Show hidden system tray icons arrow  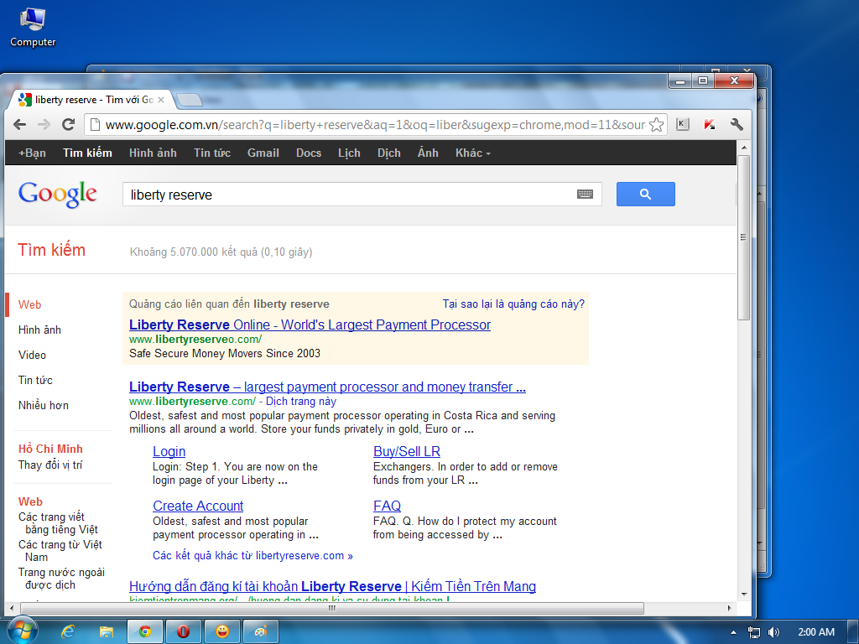click(733, 632)
